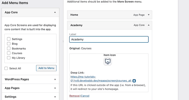The width and height of the screenshot is (189, 100).
Task: Cancel editing the Academy item
Action: [x=85, y=96]
